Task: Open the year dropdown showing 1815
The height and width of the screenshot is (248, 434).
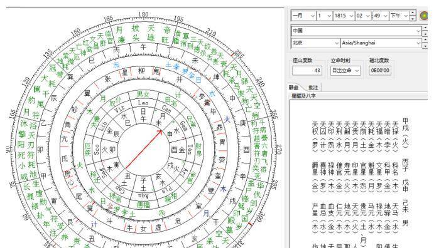Action: (x=344, y=16)
